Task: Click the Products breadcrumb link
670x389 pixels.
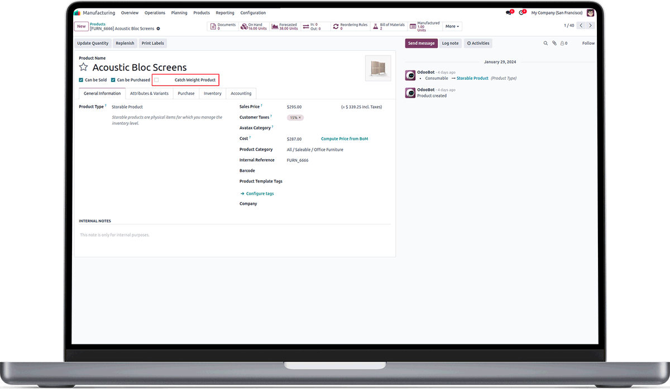Action: click(98, 24)
